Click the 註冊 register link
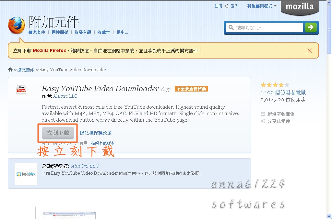Screen dimensions: 332x219 click(x=218, y=6)
